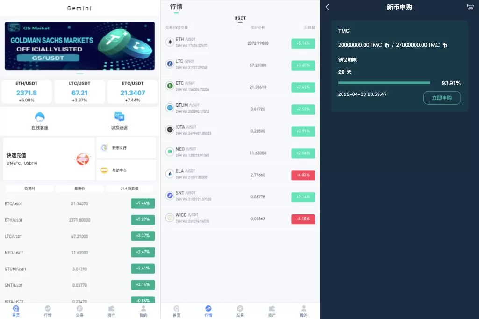Open the Goldman Sachs Markets GS/USDT banner
The width and height of the screenshot is (479, 319).
[x=79, y=46]
